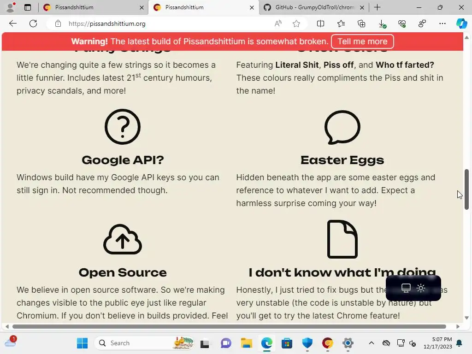This screenshot has height=354, width=472.
Task: Click the Google API question mark icon
Action: [123, 127]
